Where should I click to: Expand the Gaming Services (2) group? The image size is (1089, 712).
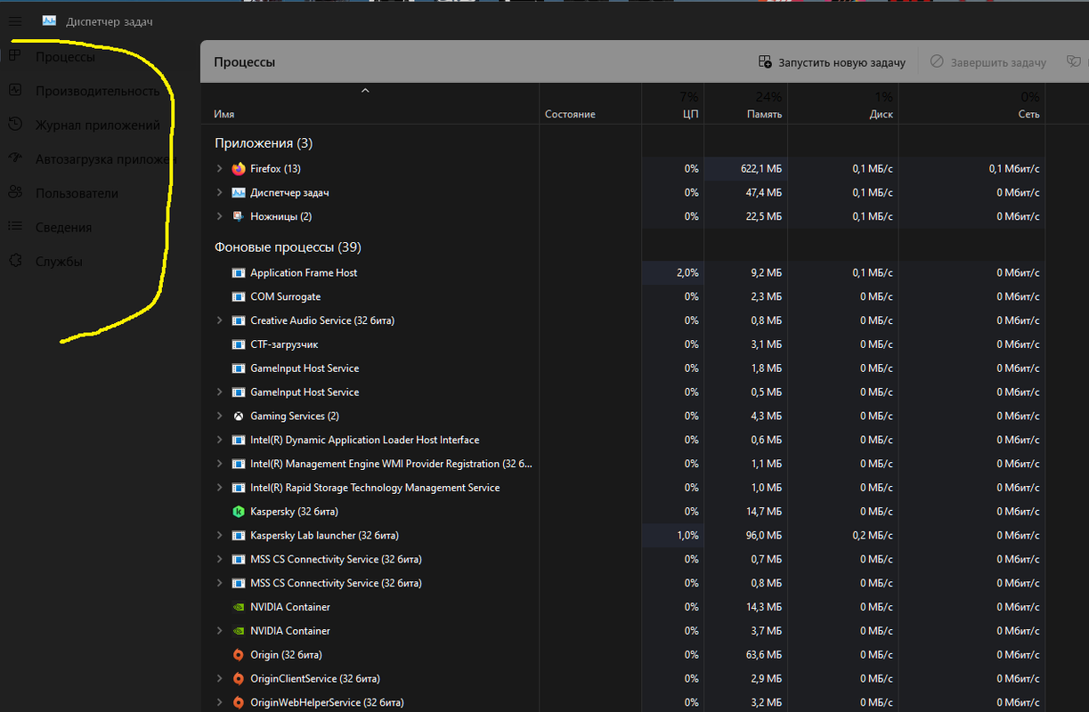pos(219,416)
